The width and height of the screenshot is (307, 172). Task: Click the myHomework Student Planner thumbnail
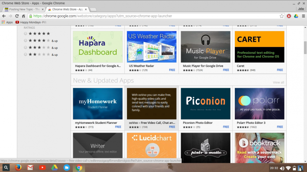coord(98,104)
